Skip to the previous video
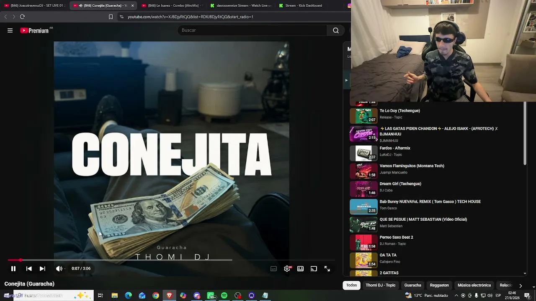Image resolution: width=536 pixels, height=301 pixels. (x=29, y=269)
